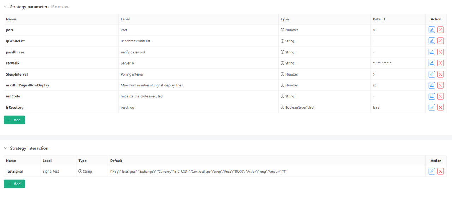The width and height of the screenshot is (452, 198).
Task: Click the default value 80
Action: pos(374,30)
